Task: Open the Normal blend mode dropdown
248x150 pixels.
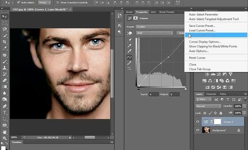Action: point(208,106)
